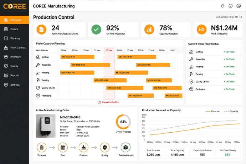Open the notifications bell

pyautogui.click(x=222, y=6)
